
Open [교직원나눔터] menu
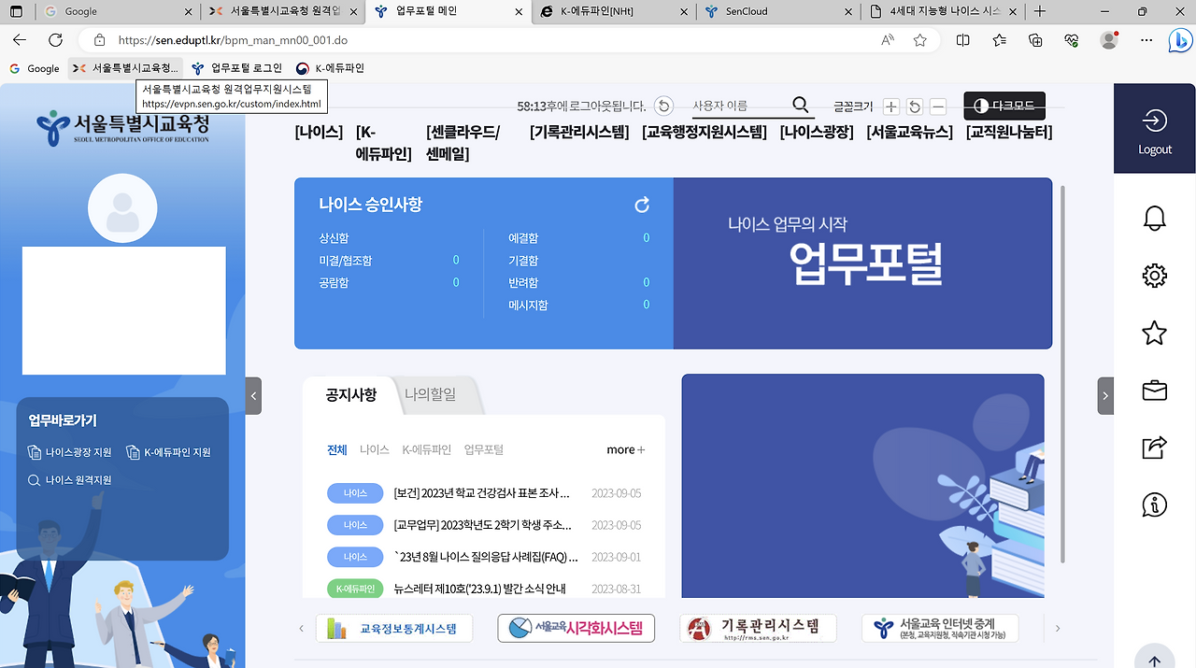(x=1009, y=132)
